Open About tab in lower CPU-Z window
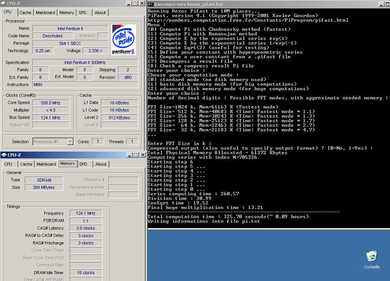This screenshot has height=281, width=390. [101, 164]
